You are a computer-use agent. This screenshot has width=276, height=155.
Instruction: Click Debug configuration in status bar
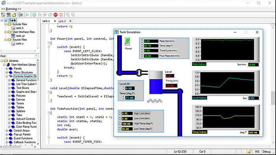(267, 151)
